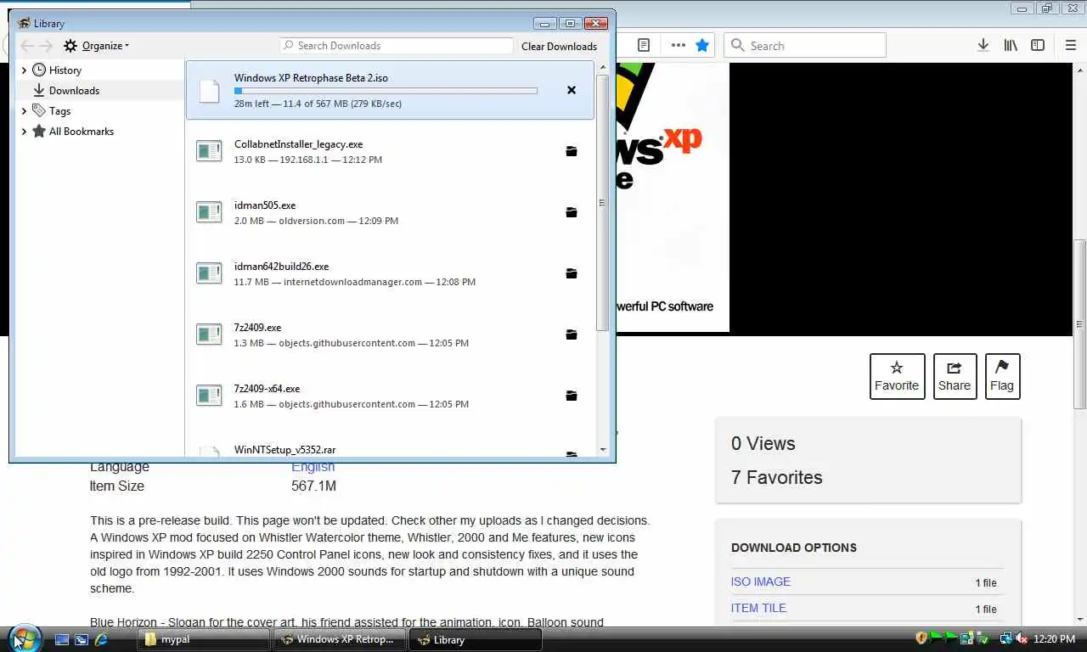The image size is (1087, 652).
Task: Switch to the mypal taskbar window
Action: (203, 639)
